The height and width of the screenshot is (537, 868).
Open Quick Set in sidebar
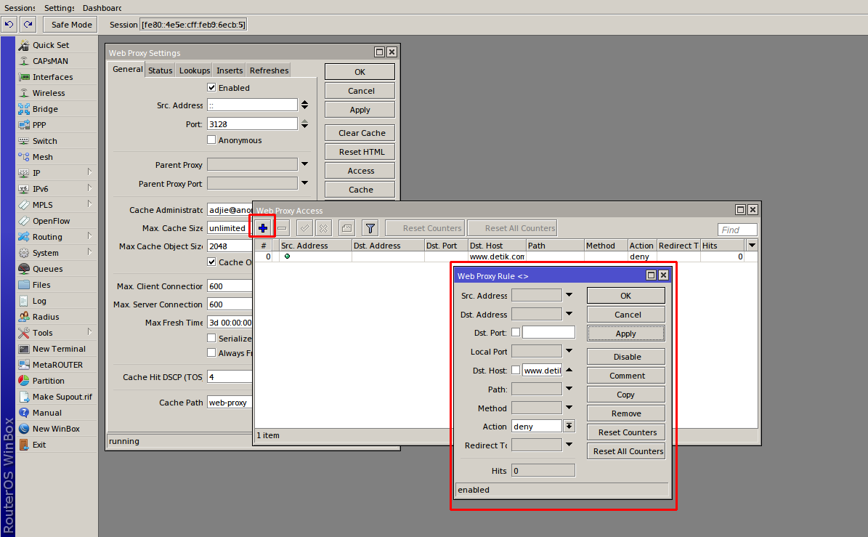57,45
